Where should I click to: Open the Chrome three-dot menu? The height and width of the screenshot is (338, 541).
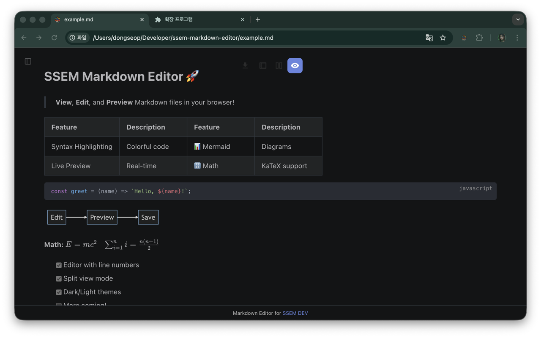517,38
